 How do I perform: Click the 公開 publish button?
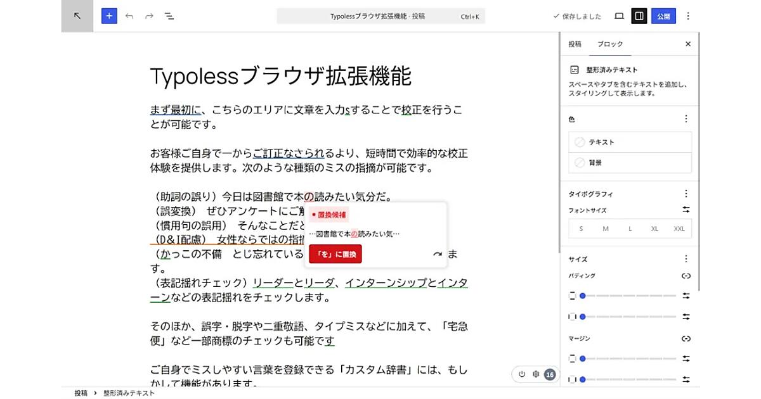663,16
